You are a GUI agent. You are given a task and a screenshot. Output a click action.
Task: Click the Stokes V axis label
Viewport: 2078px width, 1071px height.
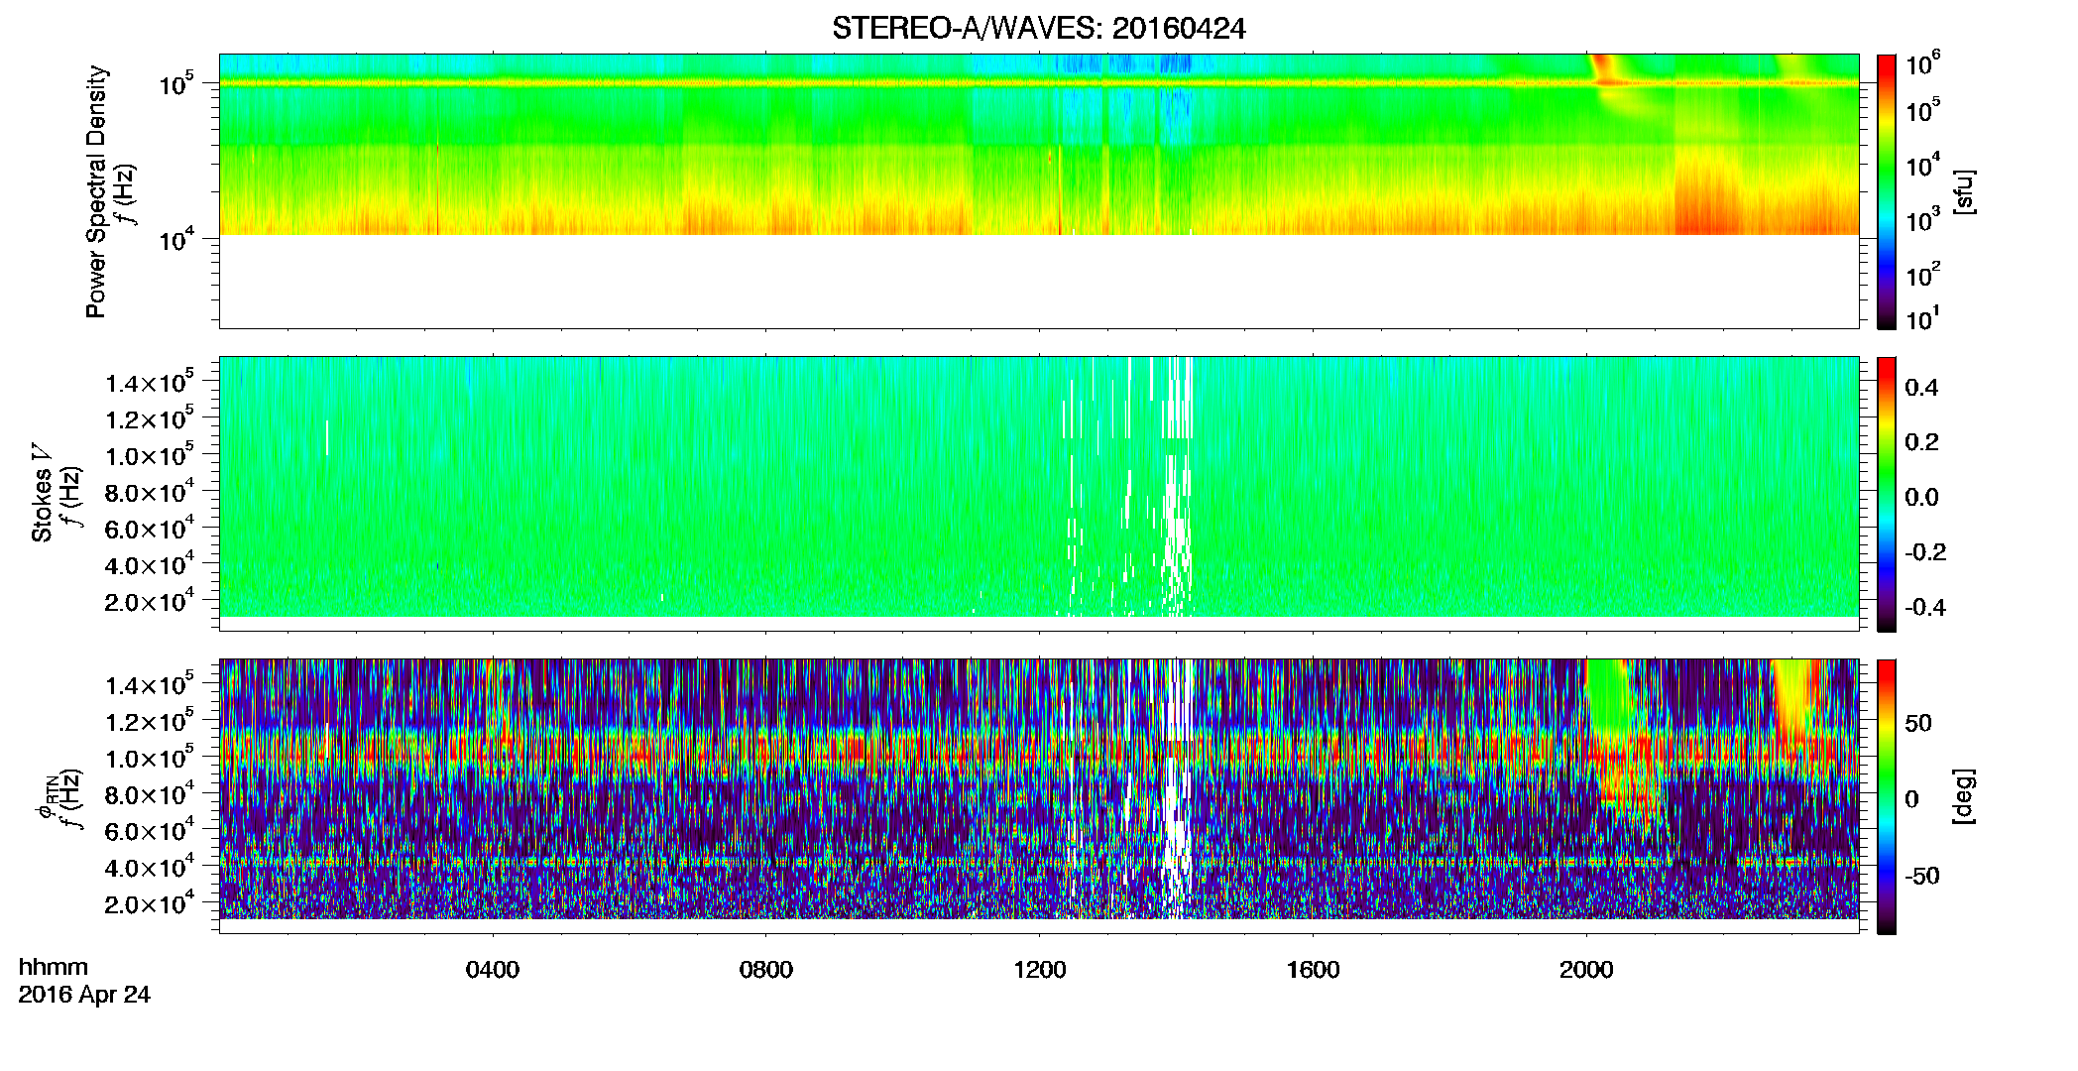click(42, 492)
